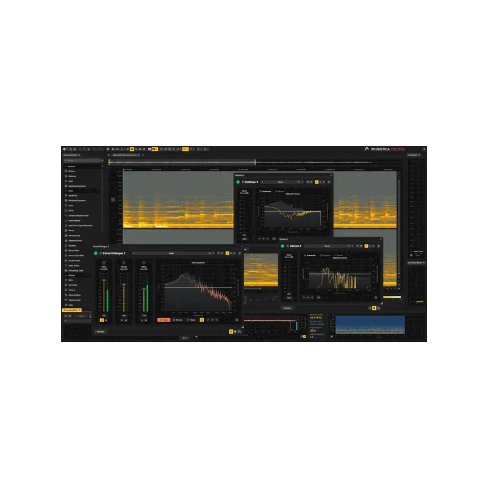
Task: Collapse the Volume group in Processing Tools
Action: (66, 276)
